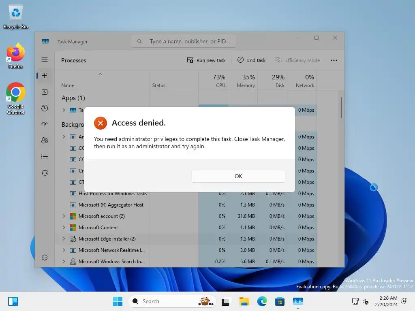
Task: Click the Efficiency mode button
Action: coord(297,60)
